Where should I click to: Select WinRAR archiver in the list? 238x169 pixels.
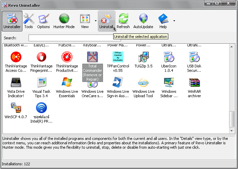point(194,83)
